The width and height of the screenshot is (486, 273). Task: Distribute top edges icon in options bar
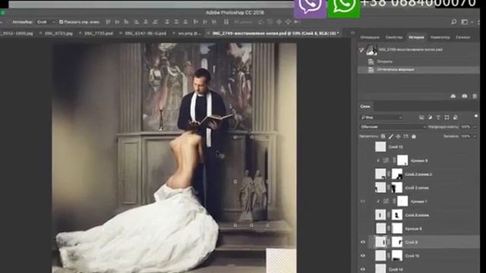tap(167, 22)
